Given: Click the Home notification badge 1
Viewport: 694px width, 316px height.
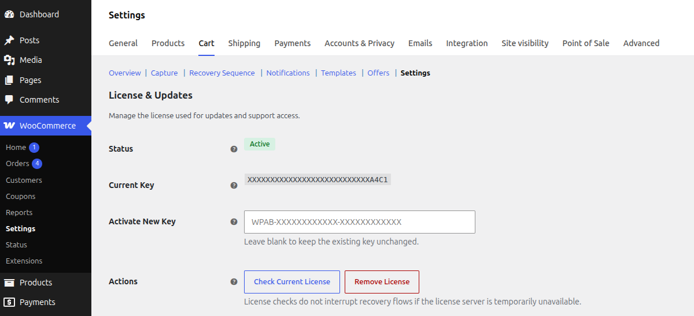Looking at the screenshot, I should [34, 148].
